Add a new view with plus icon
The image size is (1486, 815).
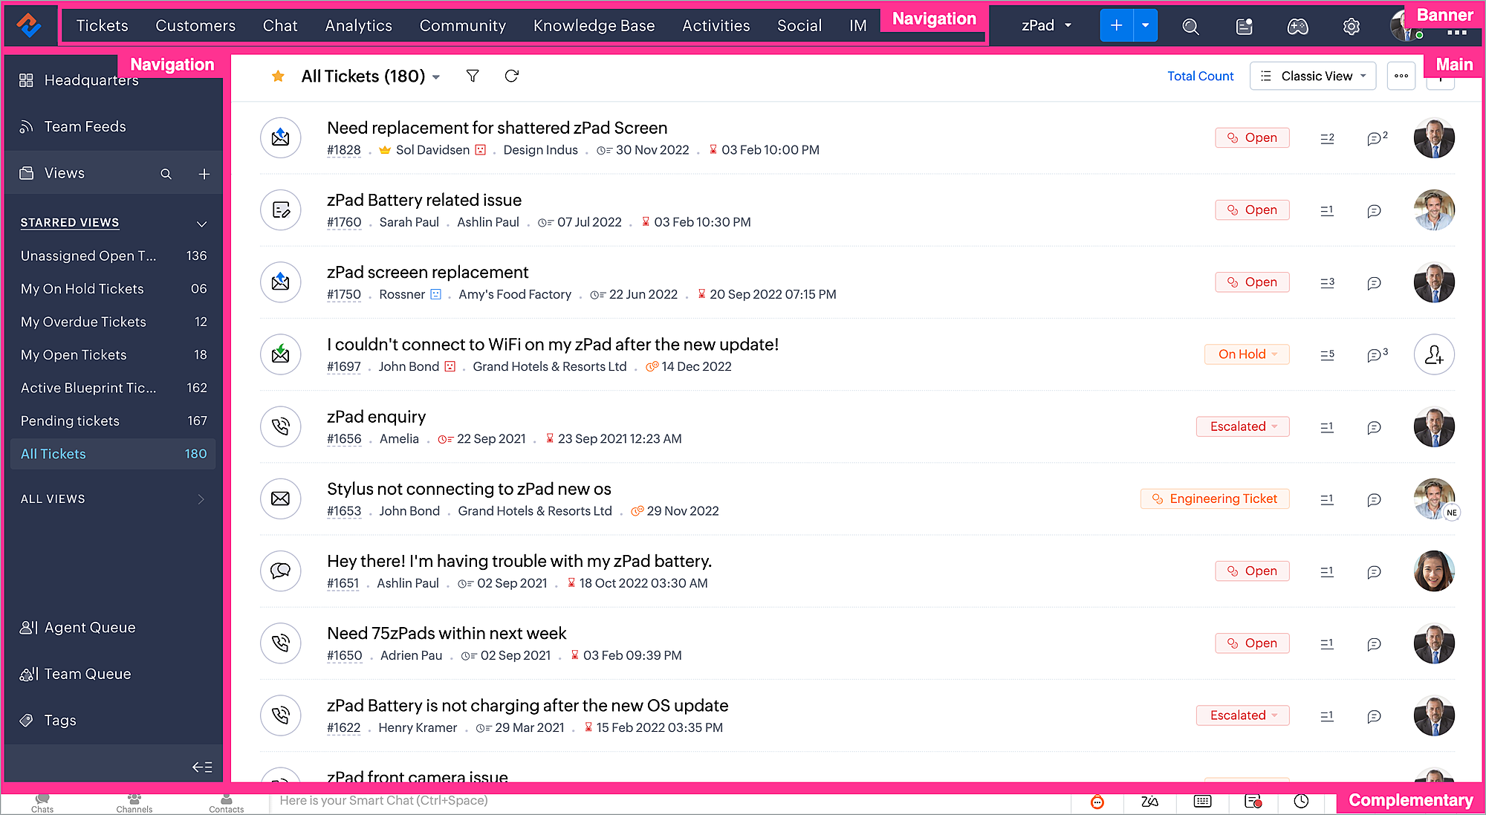[204, 174]
